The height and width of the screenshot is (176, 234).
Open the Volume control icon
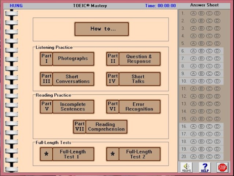click(186, 167)
